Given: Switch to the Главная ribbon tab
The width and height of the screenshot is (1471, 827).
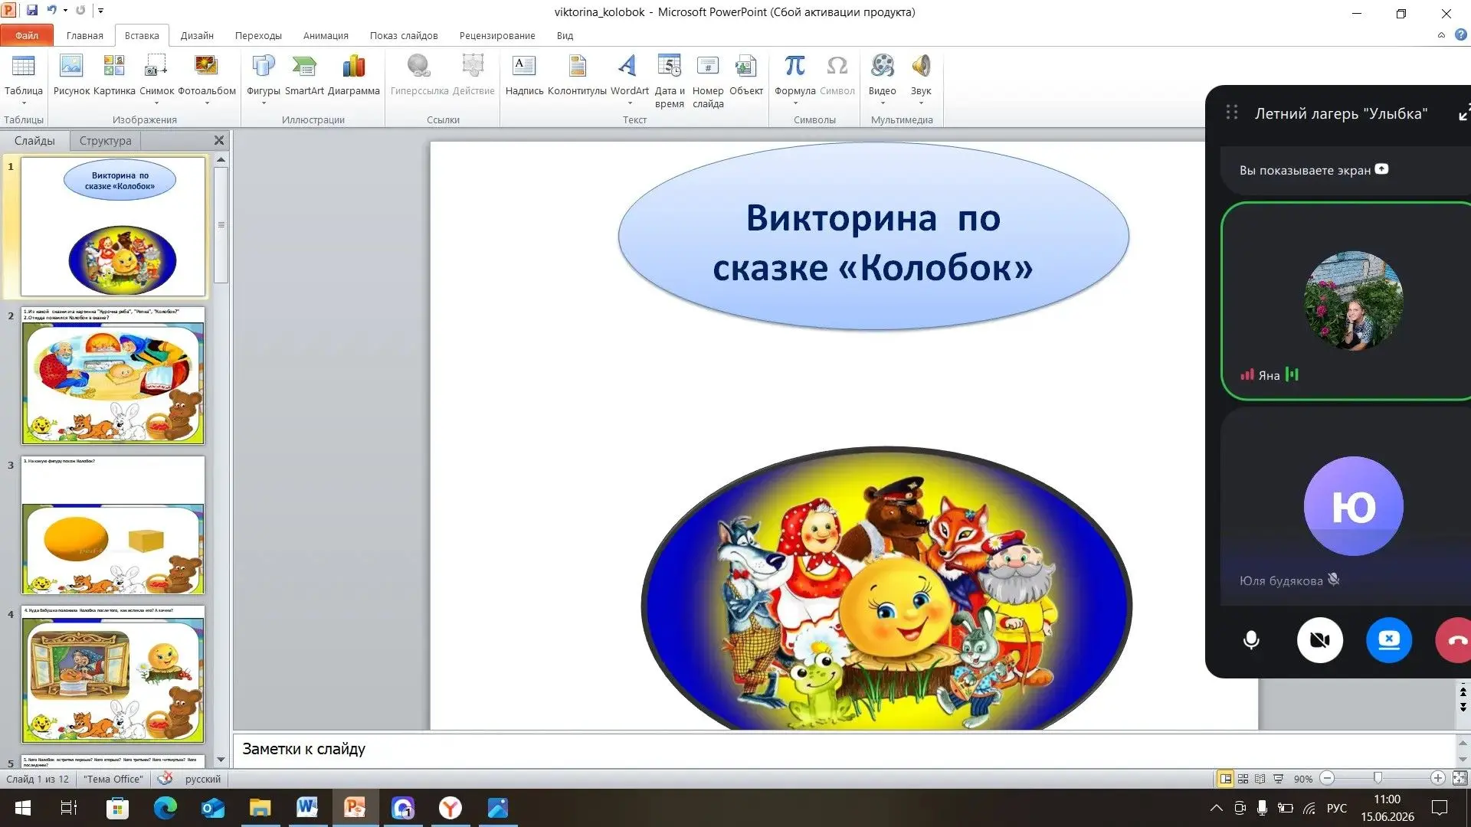Looking at the screenshot, I should coord(84,35).
